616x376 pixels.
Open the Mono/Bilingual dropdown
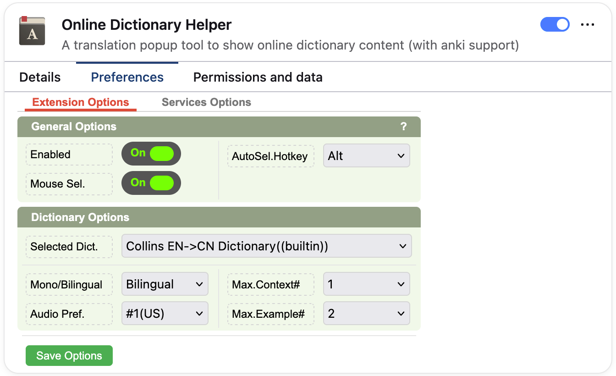click(165, 284)
